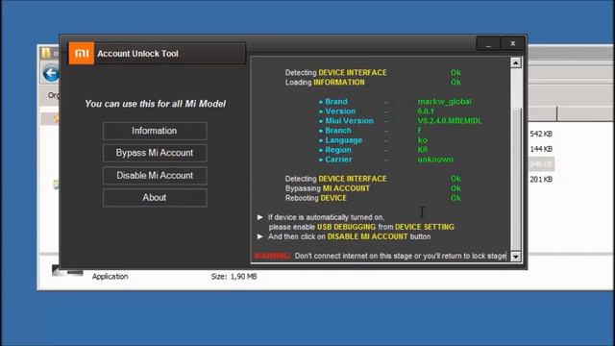Close the Account Unlock Tool window

pyautogui.click(x=512, y=43)
